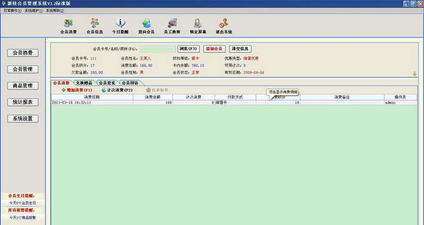Click 今天3个商品报警 stock alert
This screenshot has width=424, height=225.
click(x=23, y=217)
